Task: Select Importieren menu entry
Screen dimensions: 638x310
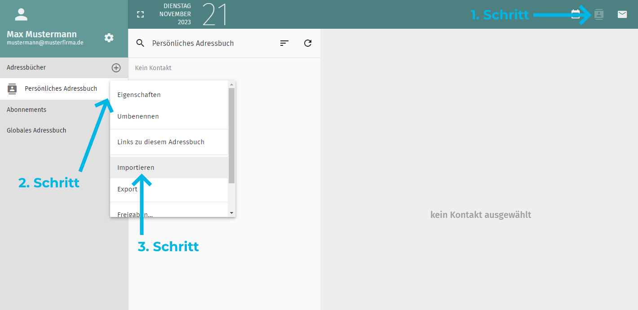Action: (136, 168)
